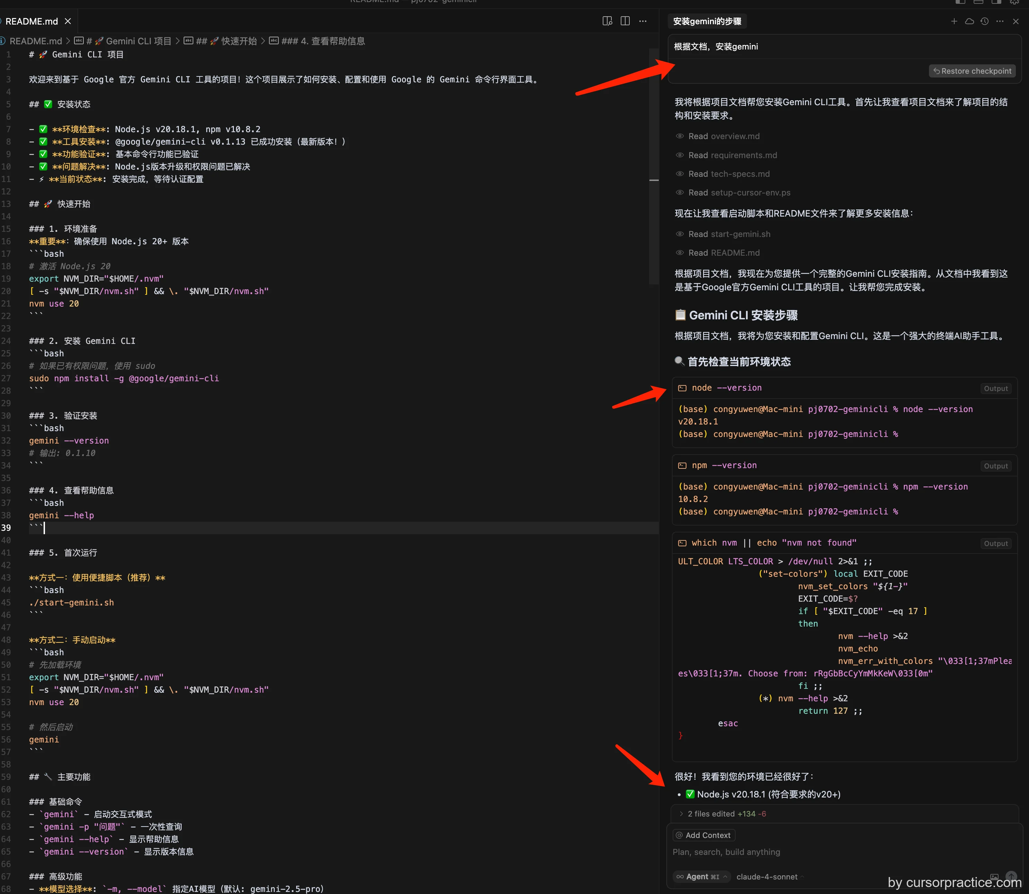
Task: Click eye icon next to Read tech-specs.md
Action: tap(679, 174)
